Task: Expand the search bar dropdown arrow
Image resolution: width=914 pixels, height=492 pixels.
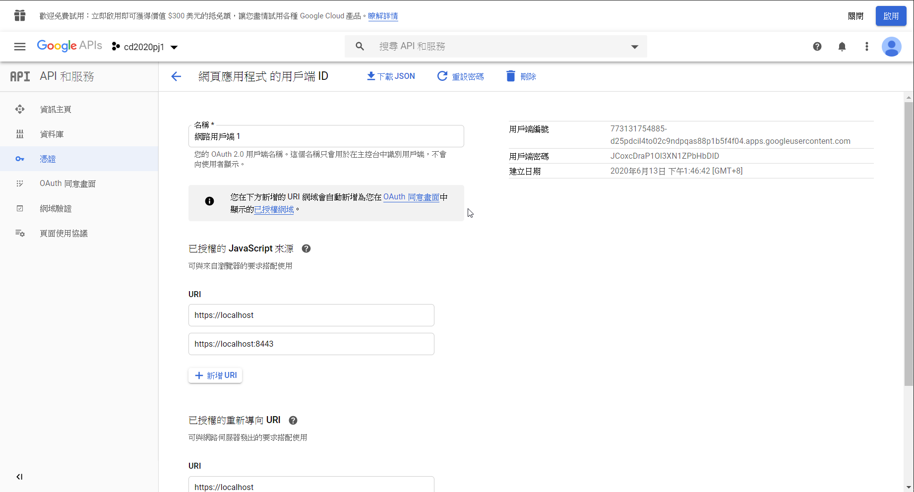Action: [x=634, y=47]
